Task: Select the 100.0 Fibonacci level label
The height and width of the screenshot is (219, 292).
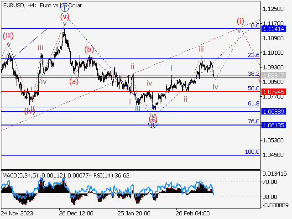Action: pyautogui.click(x=252, y=151)
